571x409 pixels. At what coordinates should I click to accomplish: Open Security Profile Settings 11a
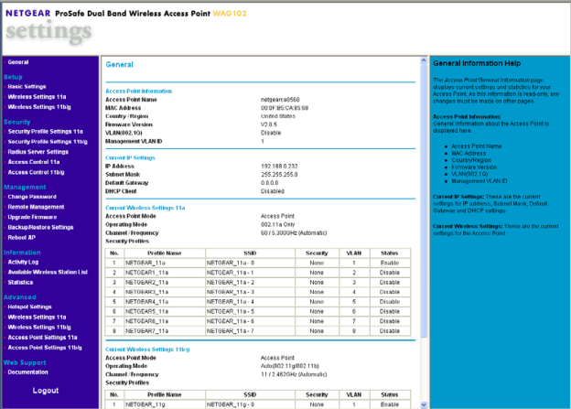45,132
